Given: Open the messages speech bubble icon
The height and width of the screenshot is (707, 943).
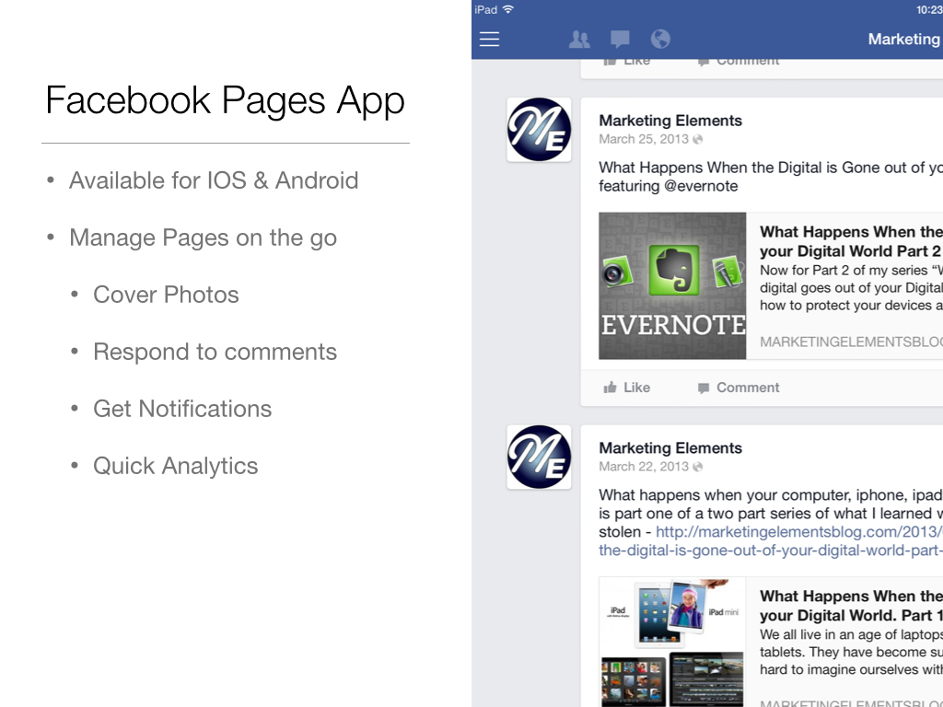Looking at the screenshot, I should (x=620, y=39).
